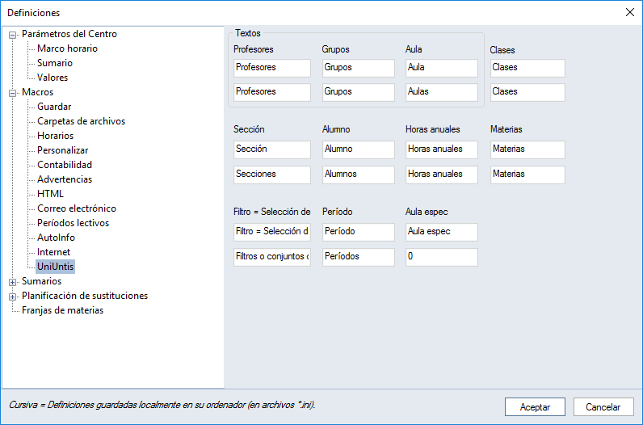This screenshot has height=425, width=643.
Task: Open Marco horario tree item
Action: click(67, 48)
